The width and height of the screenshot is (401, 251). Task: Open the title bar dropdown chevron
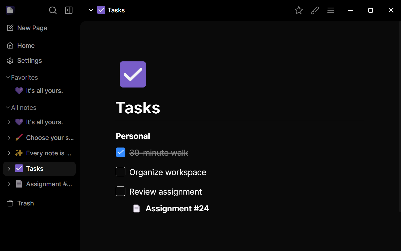coord(91,10)
